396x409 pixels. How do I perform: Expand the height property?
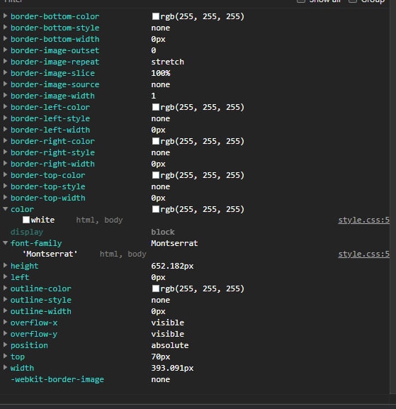(x=5, y=266)
